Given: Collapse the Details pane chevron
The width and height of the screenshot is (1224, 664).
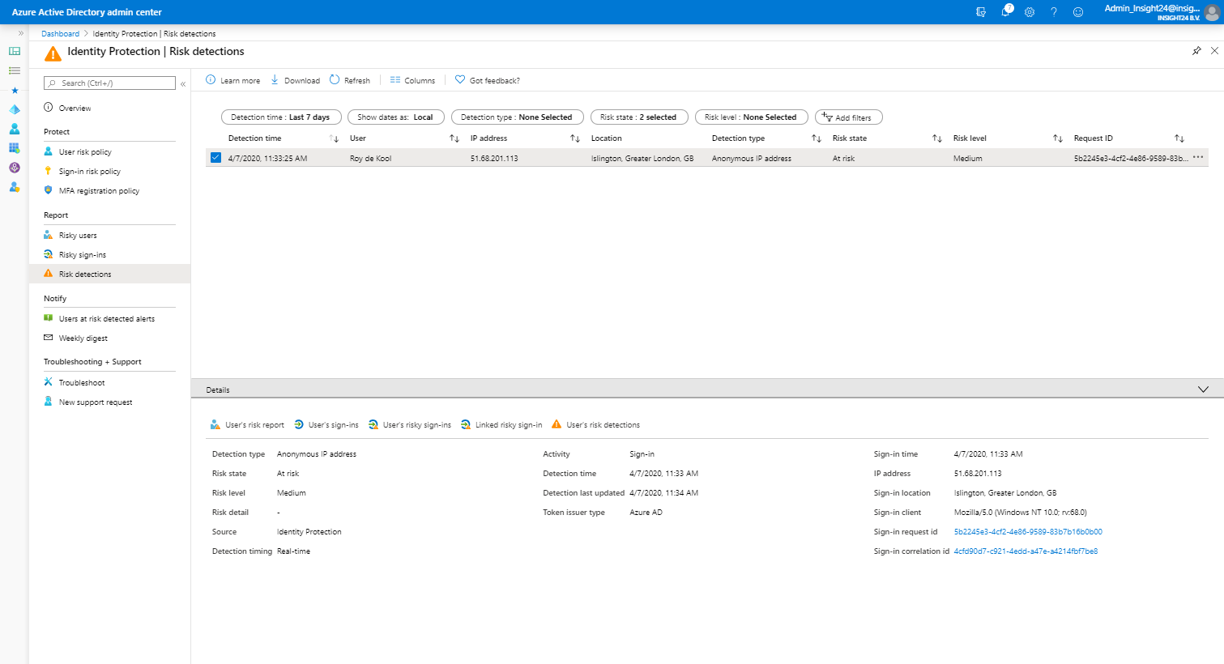Looking at the screenshot, I should point(1203,389).
